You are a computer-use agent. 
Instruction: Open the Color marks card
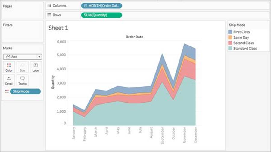pos(9,67)
